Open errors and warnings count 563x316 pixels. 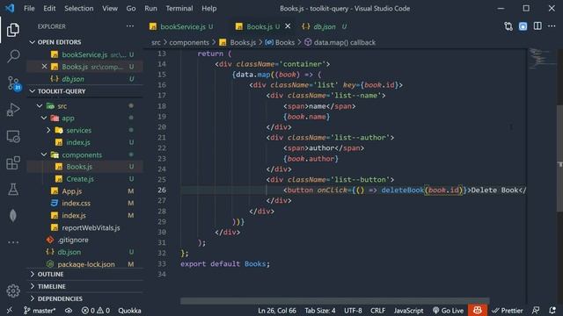(96, 310)
